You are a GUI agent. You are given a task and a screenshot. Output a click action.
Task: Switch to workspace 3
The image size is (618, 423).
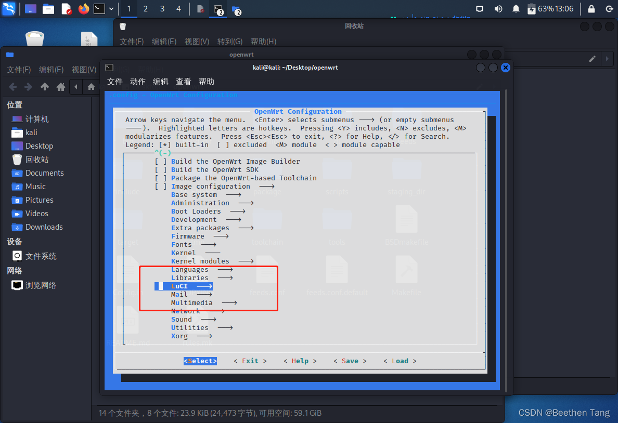pyautogui.click(x=162, y=9)
